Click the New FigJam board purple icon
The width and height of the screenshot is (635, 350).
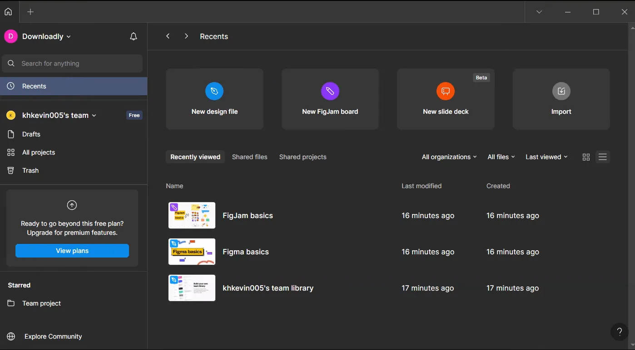click(330, 91)
